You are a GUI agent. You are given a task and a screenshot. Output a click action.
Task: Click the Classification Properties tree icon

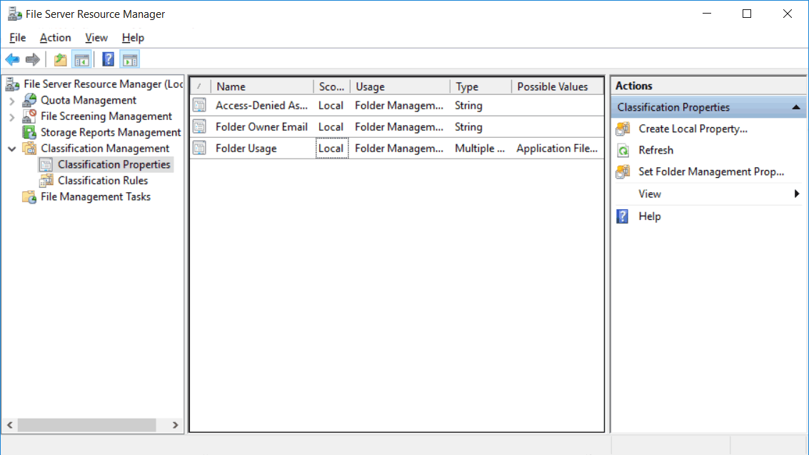click(46, 164)
